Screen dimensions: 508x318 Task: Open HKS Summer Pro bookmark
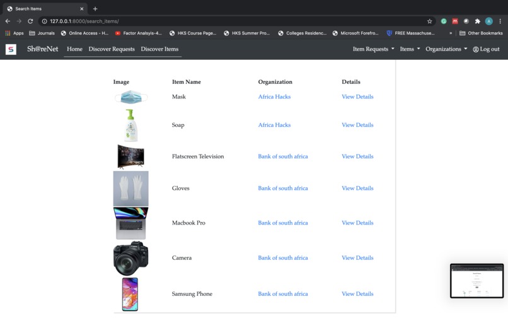(x=246, y=33)
